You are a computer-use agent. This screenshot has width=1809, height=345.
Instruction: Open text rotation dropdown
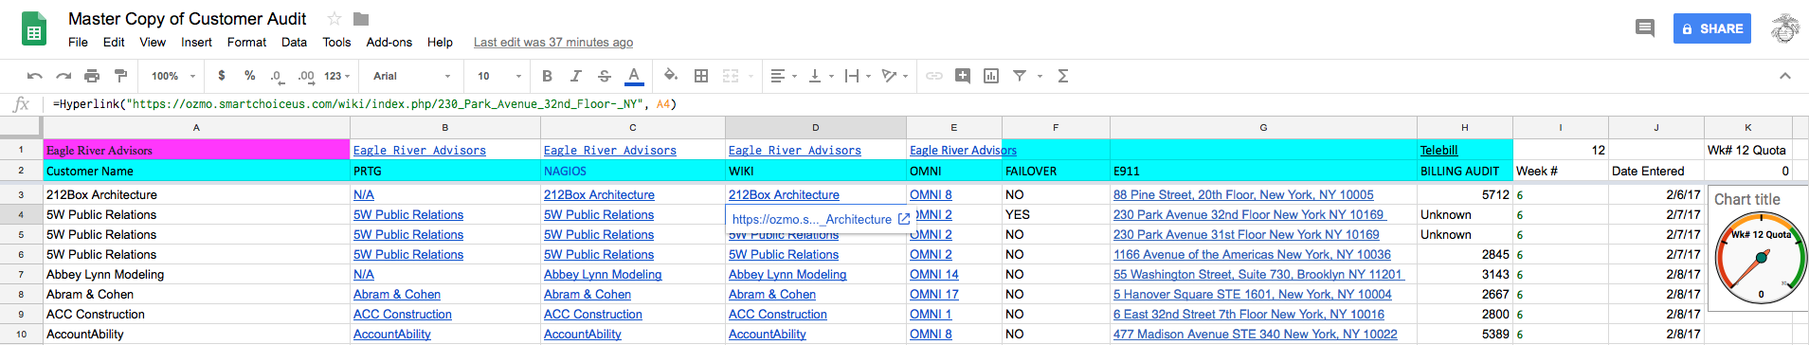point(895,76)
